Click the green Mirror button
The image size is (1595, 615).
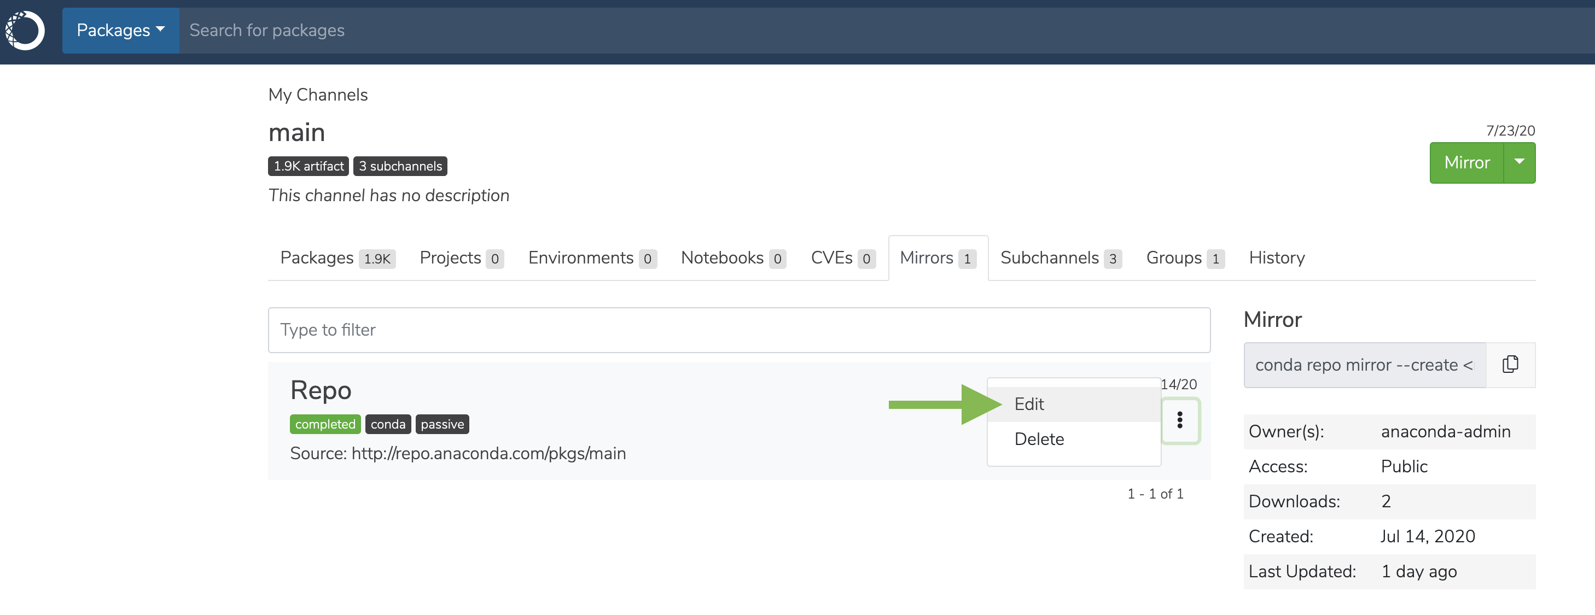point(1466,163)
